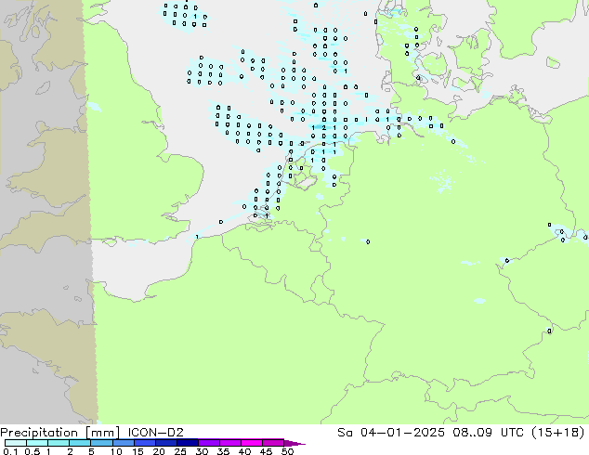Click the '0.5' legend scale value
The width and height of the screenshot is (589, 455).
pos(33,451)
